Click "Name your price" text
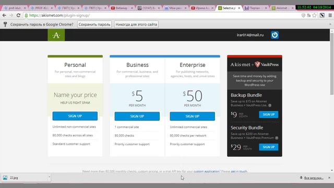Screen dimensions: 334x188 [75, 95]
